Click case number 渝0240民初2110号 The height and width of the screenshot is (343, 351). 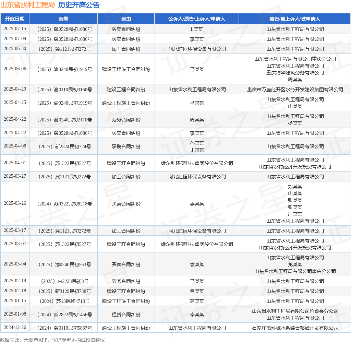pos(64,120)
